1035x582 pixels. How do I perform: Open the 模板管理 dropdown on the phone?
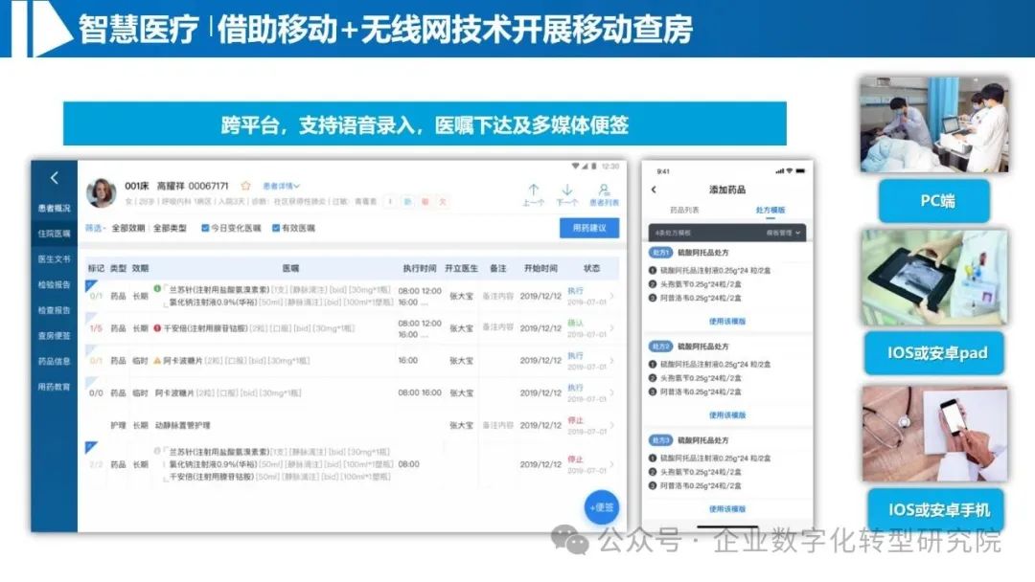[780, 233]
